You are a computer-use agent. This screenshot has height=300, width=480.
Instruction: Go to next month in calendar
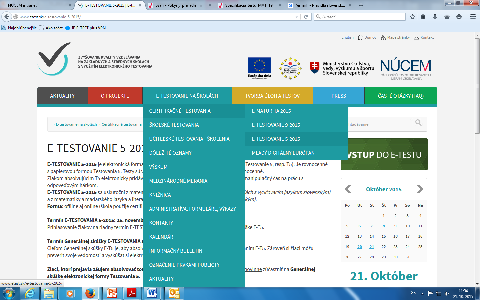tap(420, 189)
